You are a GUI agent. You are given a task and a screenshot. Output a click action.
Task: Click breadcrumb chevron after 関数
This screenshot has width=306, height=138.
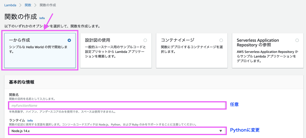[x=35, y=5]
